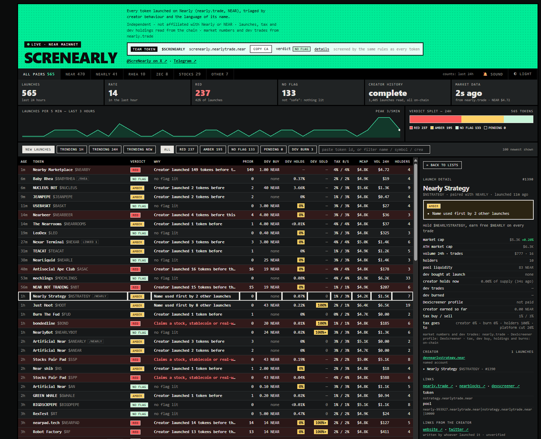Image resolution: width=541 pixels, height=439 pixels.
Task: Sort by the PRIOR column header
Action: [x=248, y=161]
